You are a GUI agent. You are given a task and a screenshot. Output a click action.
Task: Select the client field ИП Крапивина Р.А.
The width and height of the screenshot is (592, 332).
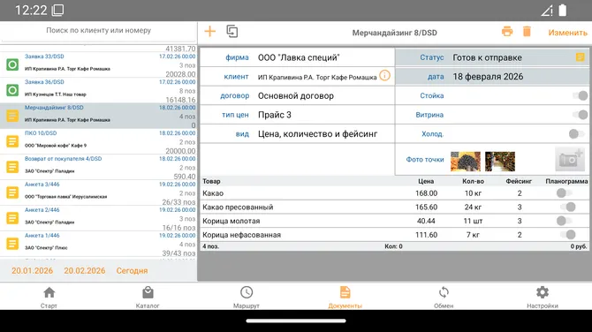[x=317, y=78]
